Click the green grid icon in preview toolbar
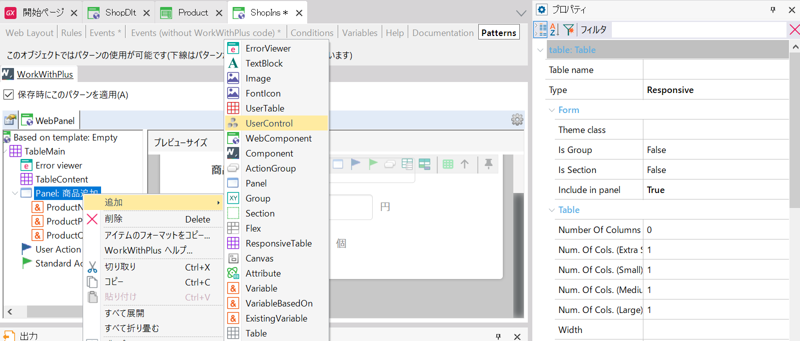Screen dimensions: 800x341 pos(448,164)
